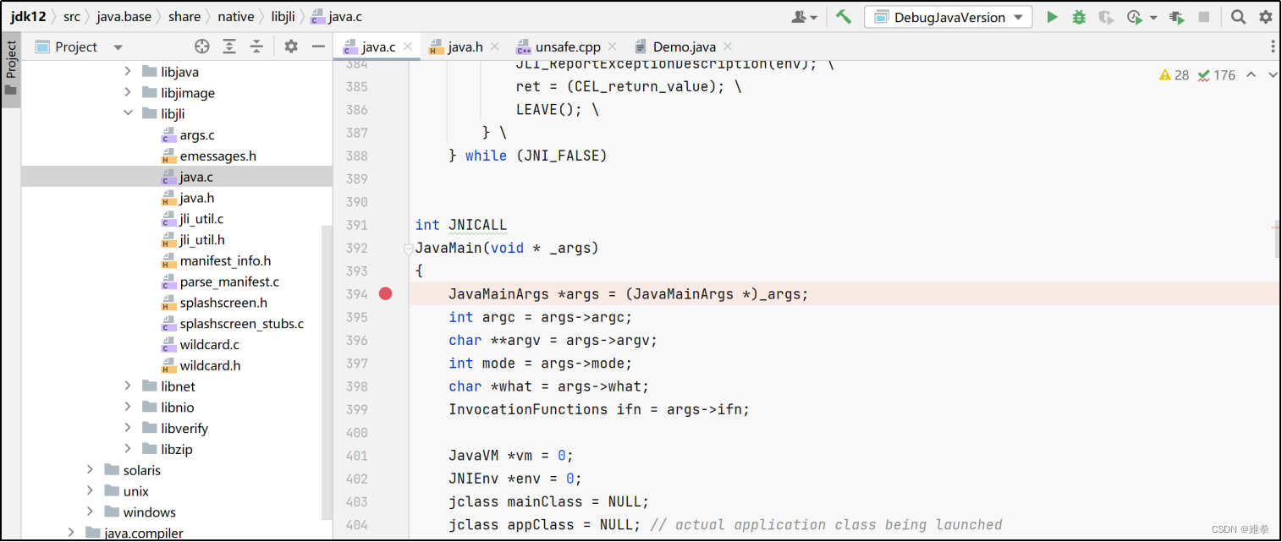Click the 28 warnings indicator
The height and width of the screenshot is (542, 1282).
pos(1174,74)
